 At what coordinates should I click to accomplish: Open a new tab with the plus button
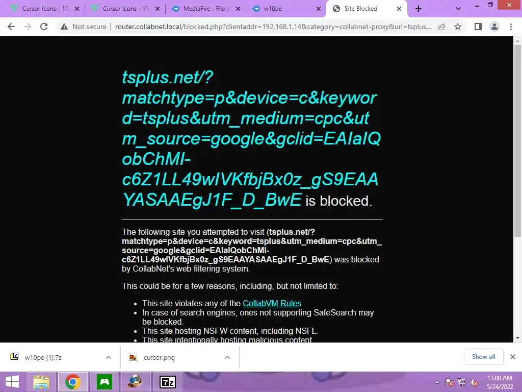coord(419,9)
